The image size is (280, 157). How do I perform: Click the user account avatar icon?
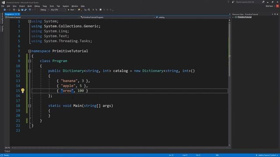point(277,6)
